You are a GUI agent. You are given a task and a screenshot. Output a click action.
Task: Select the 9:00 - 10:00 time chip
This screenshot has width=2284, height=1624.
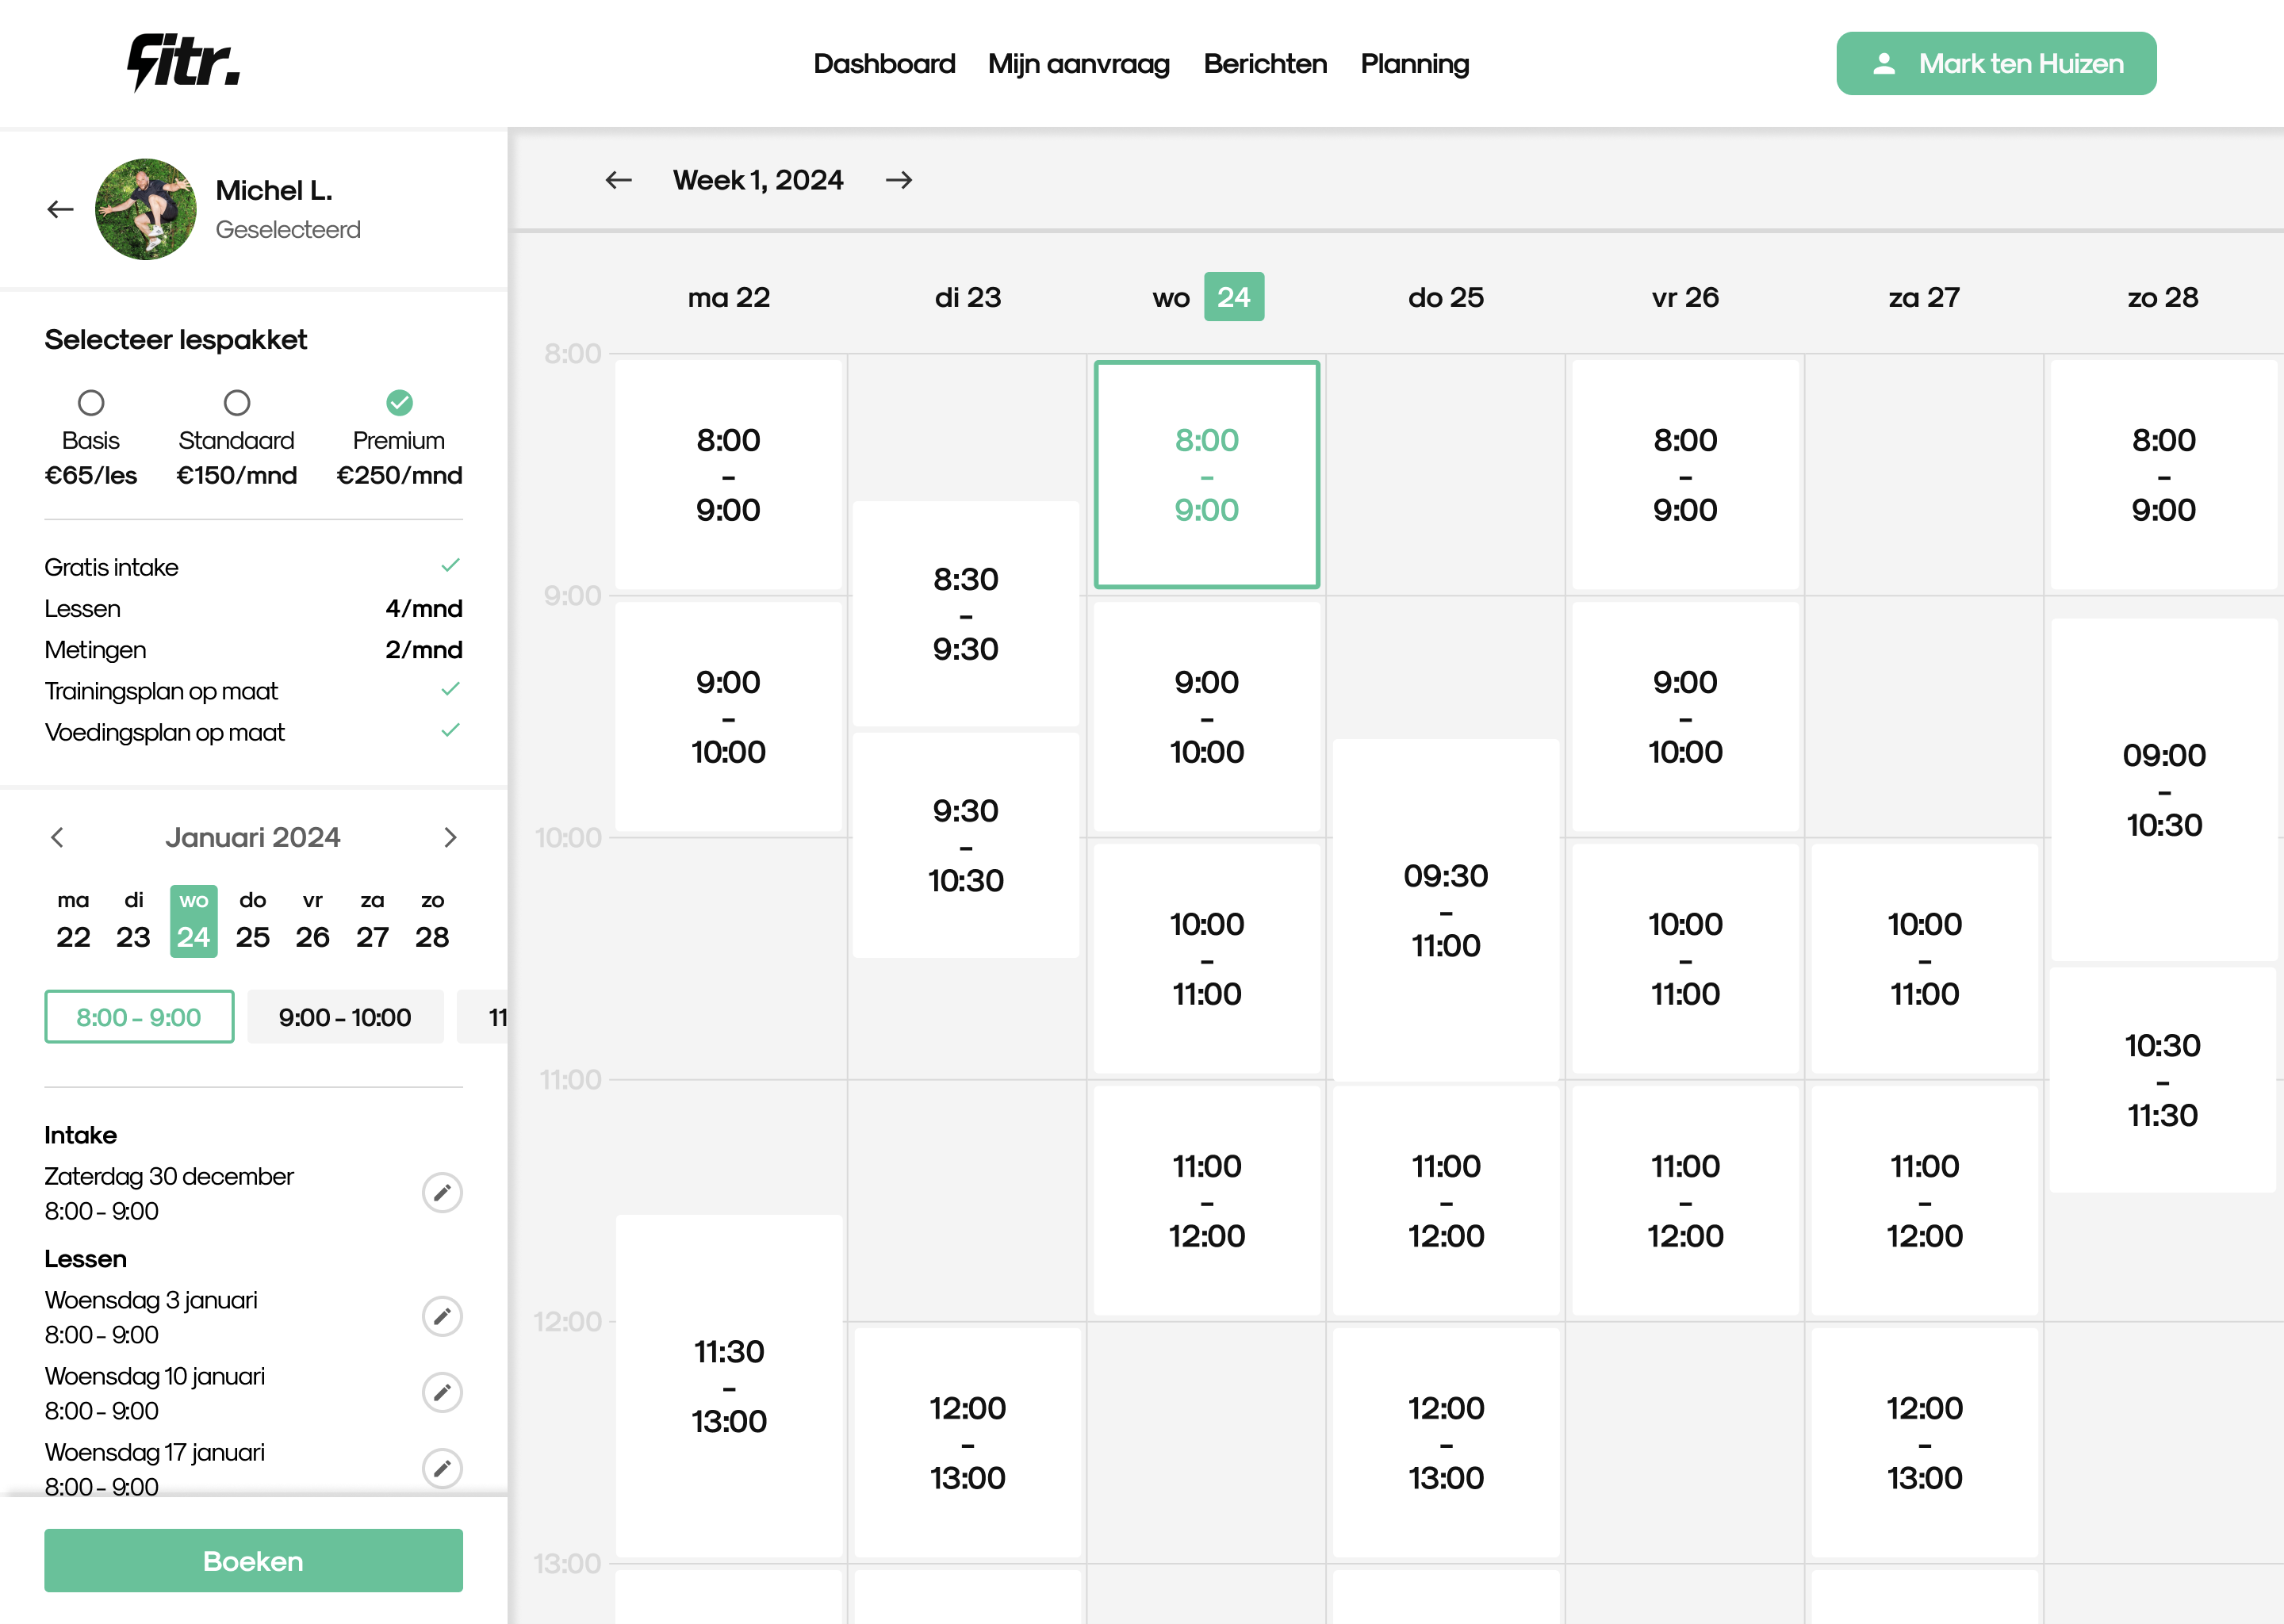click(345, 1017)
